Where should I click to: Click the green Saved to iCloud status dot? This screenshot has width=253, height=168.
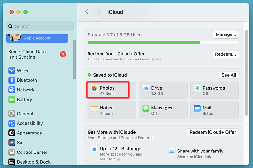[x=89, y=75]
